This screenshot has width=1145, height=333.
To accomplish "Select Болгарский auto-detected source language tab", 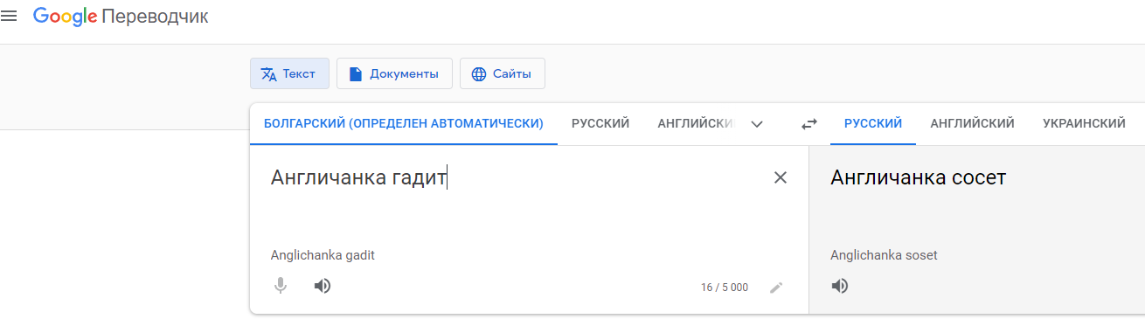I will 404,124.
